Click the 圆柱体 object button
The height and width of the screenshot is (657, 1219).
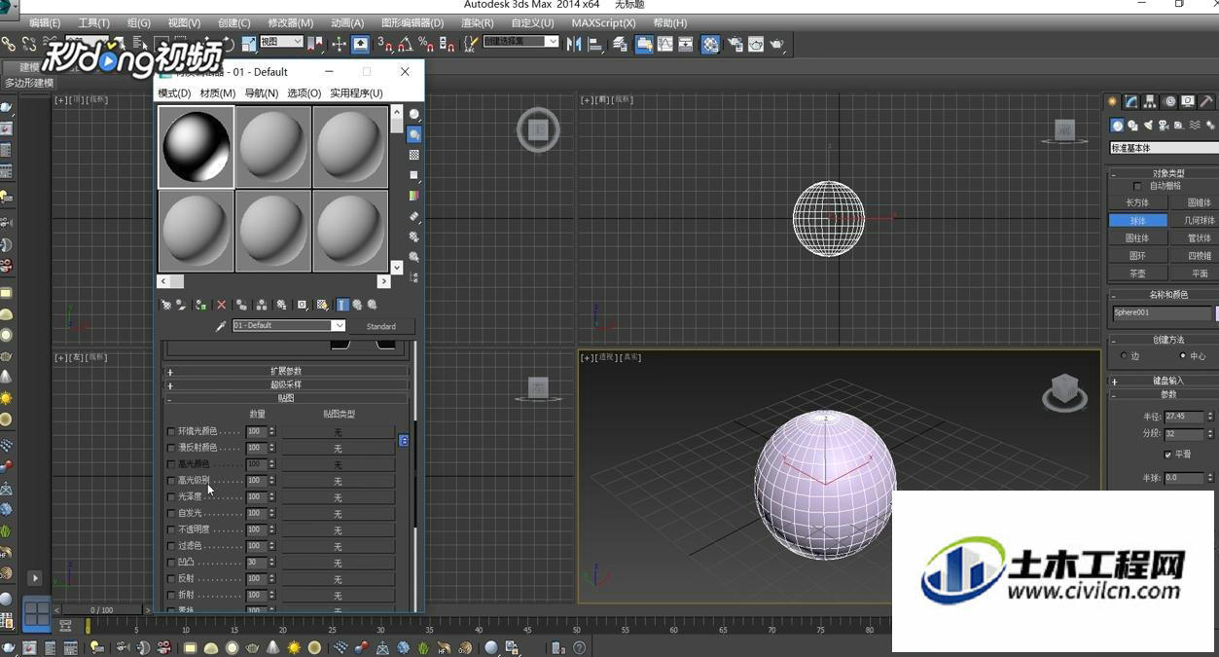click(x=1137, y=237)
